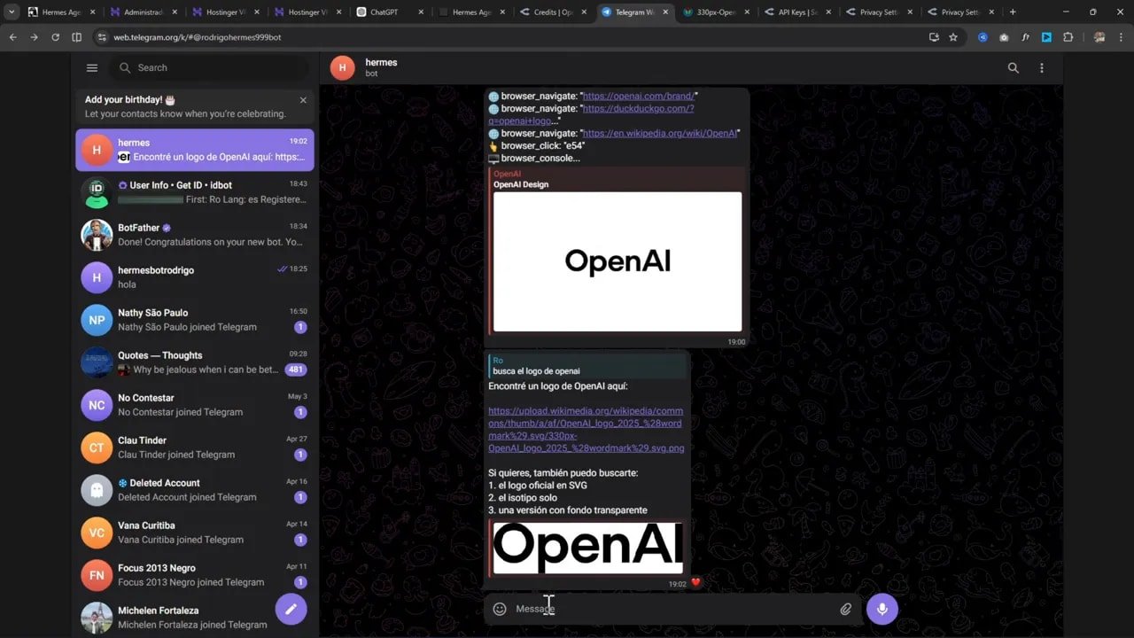Click the Message input field
The height and width of the screenshot is (638, 1134).
point(673,609)
